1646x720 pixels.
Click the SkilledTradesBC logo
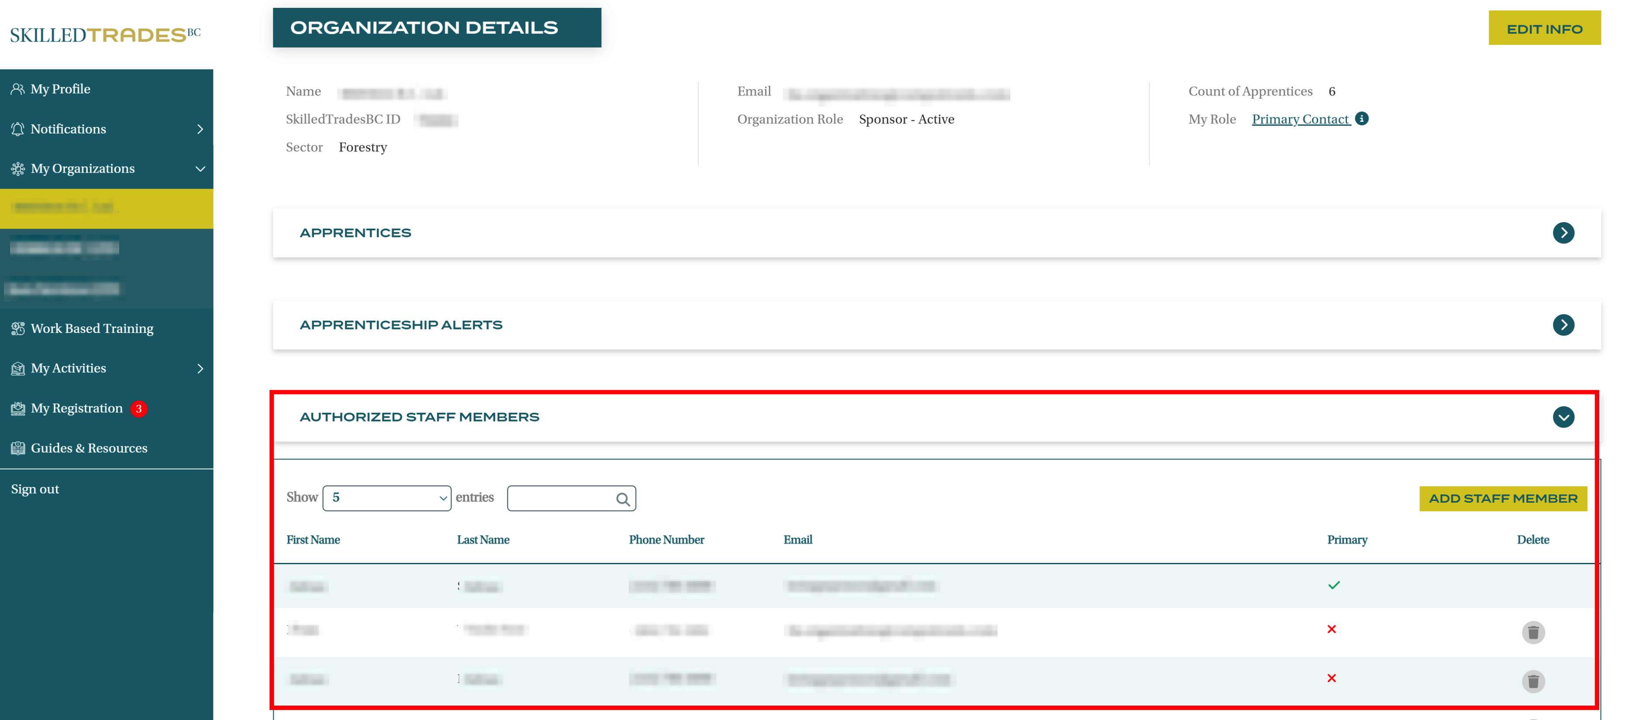(105, 34)
